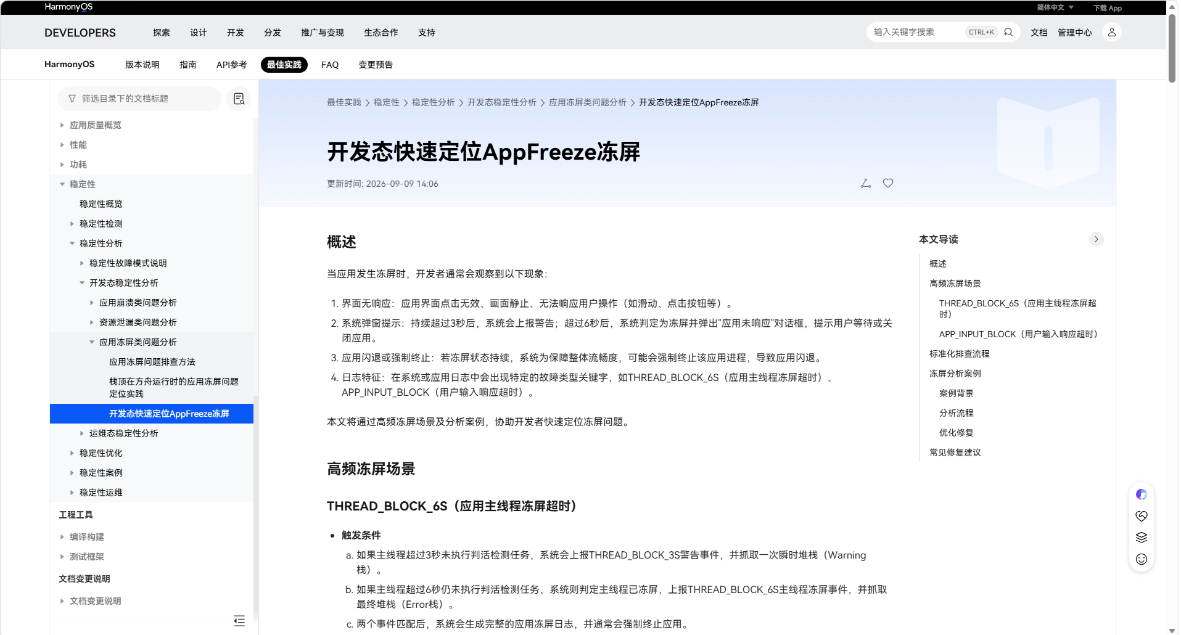
Task: Expand the 编译构建 node
Action: (x=62, y=537)
